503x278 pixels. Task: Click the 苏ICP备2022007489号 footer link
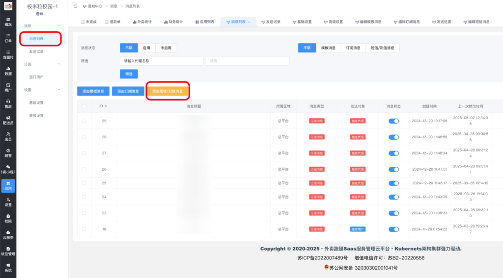point(322,258)
